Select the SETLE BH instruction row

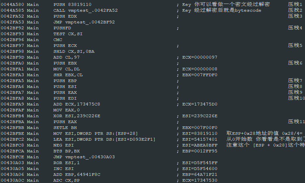(x=152, y=128)
